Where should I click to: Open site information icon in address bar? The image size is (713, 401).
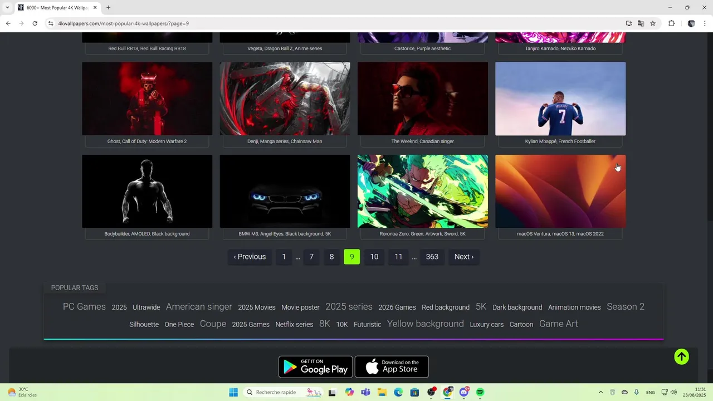pos(51,23)
